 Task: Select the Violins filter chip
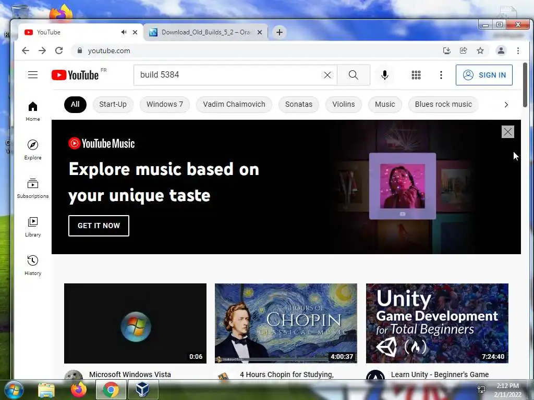[x=344, y=104]
